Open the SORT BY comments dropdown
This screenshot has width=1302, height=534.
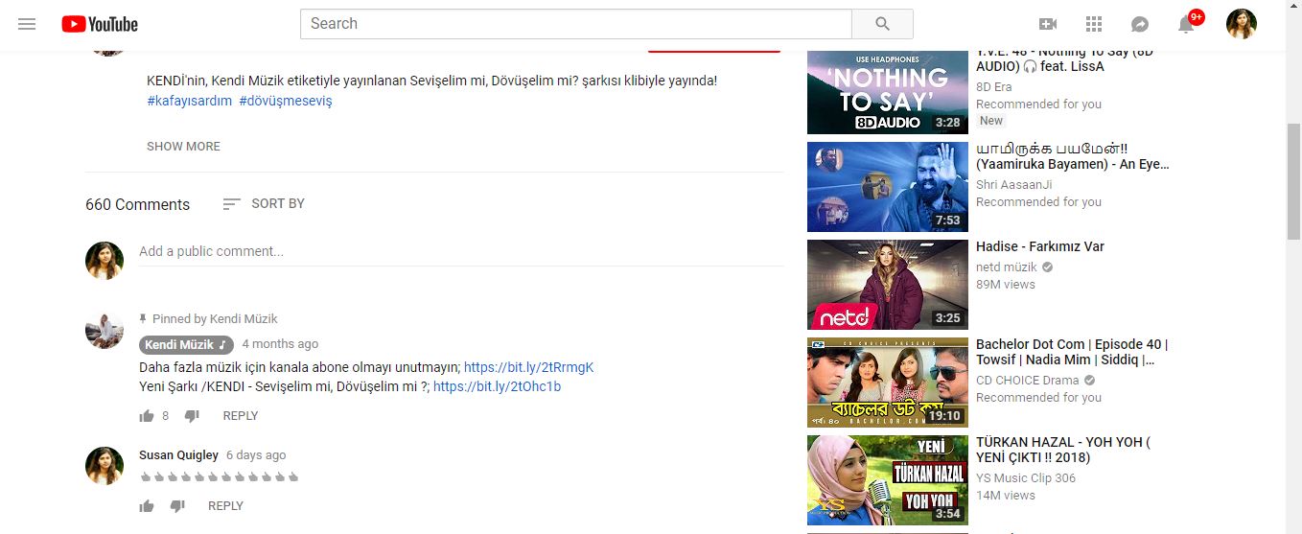click(264, 203)
